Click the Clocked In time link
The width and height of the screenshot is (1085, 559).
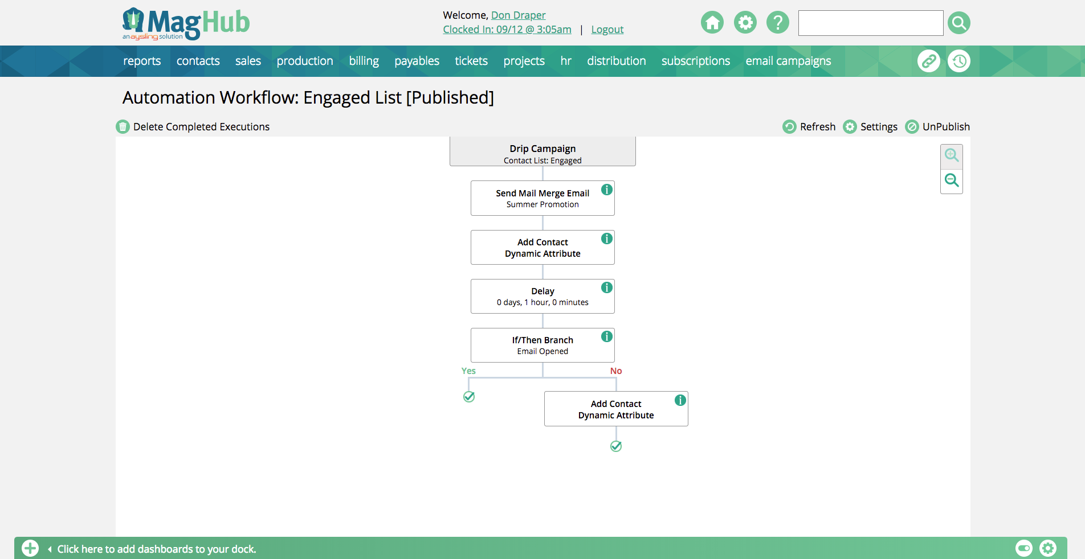point(507,29)
